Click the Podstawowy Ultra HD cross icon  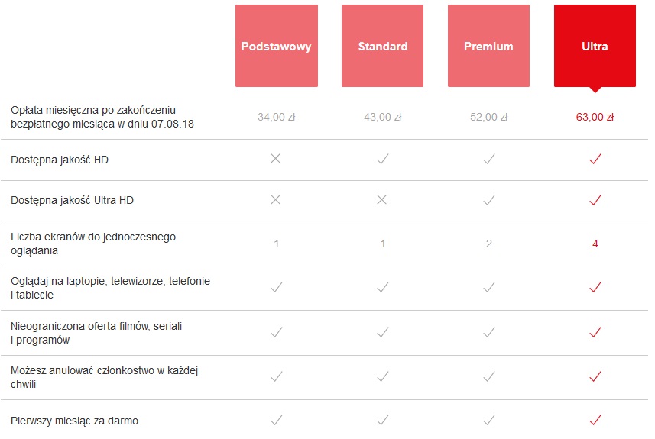click(276, 200)
